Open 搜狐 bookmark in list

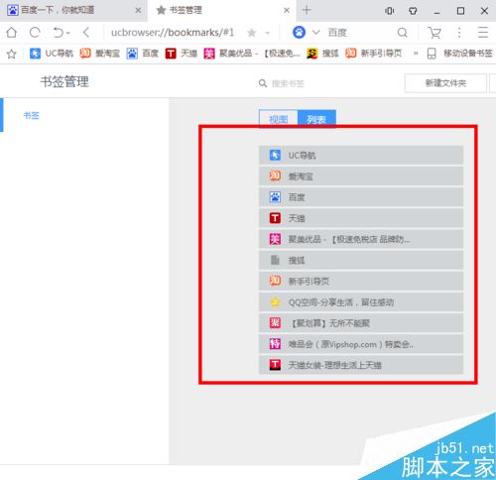pos(361,260)
